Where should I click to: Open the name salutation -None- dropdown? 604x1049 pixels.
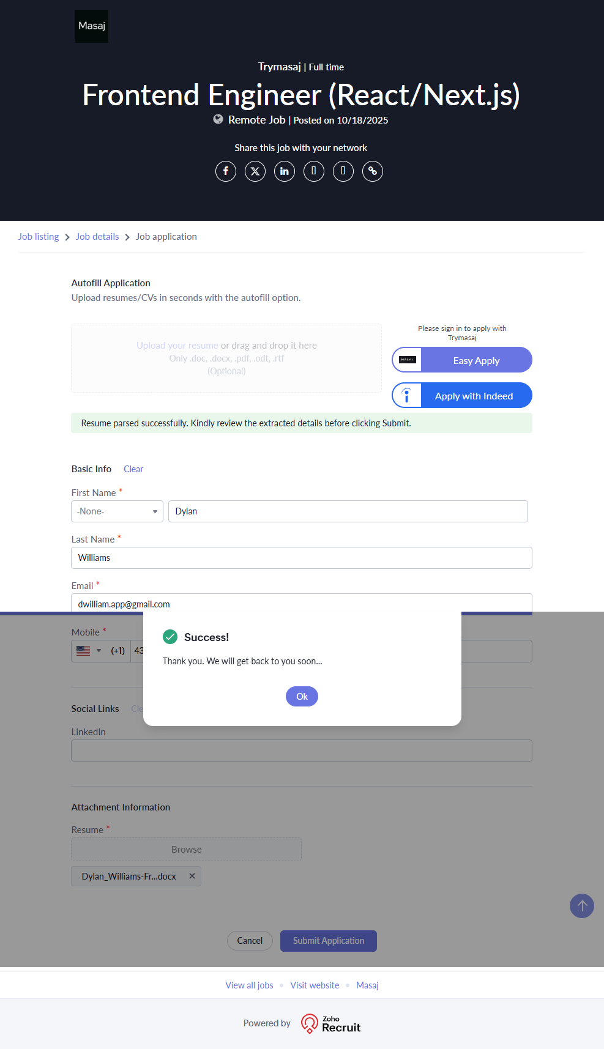click(x=117, y=511)
